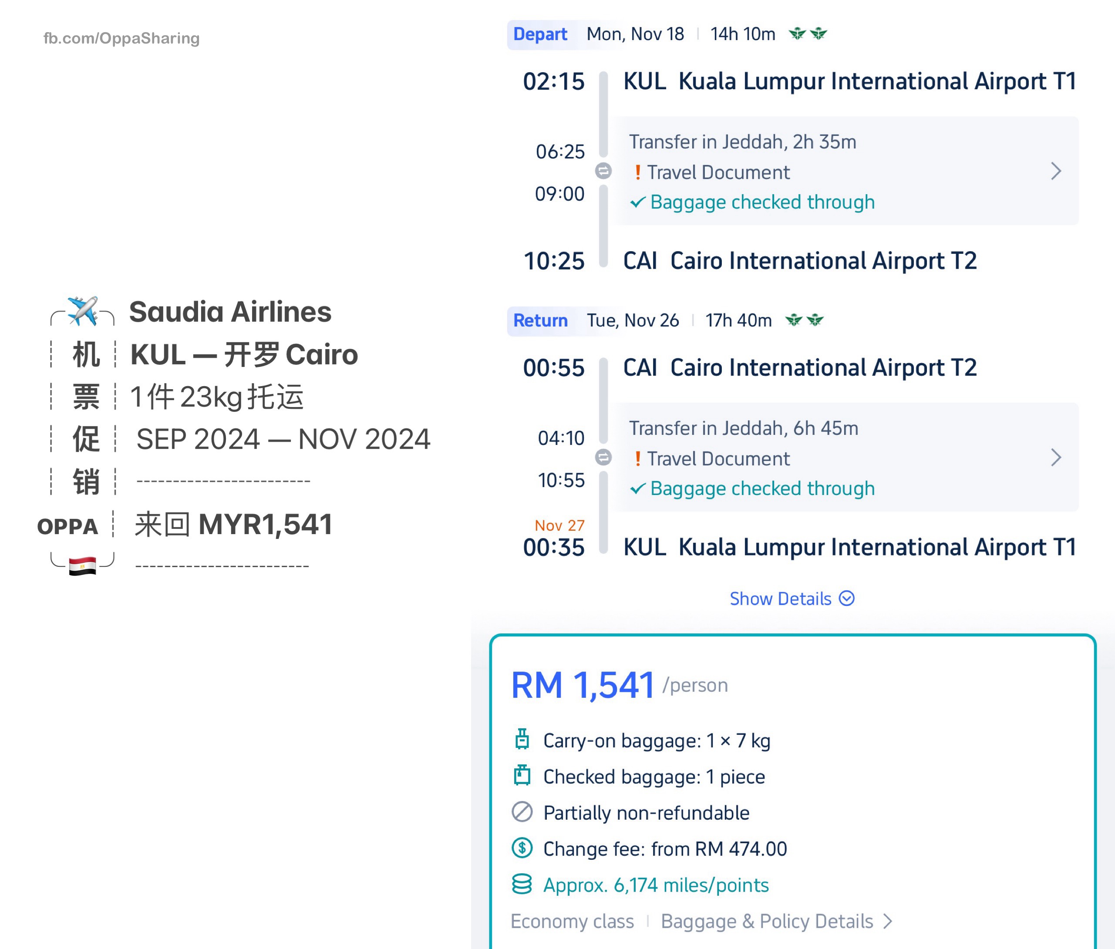Viewport: 1115px width, 949px height.
Task: Select the Depart tab label
Action: (540, 34)
